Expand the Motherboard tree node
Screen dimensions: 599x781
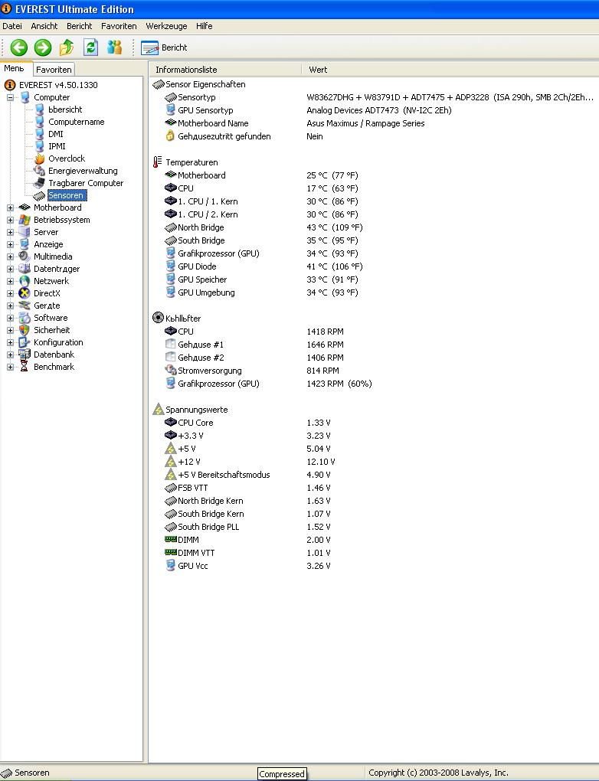(10, 208)
